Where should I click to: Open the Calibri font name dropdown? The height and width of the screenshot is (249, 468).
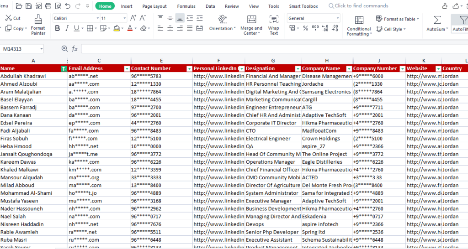coord(98,18)
